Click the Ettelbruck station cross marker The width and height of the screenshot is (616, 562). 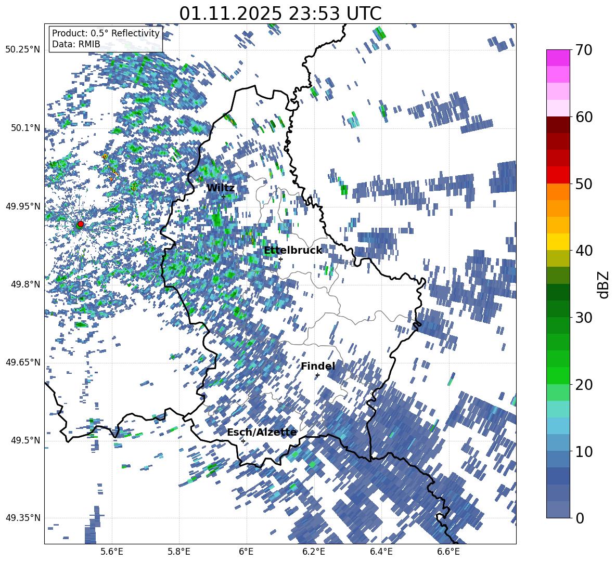click(280, 259)
